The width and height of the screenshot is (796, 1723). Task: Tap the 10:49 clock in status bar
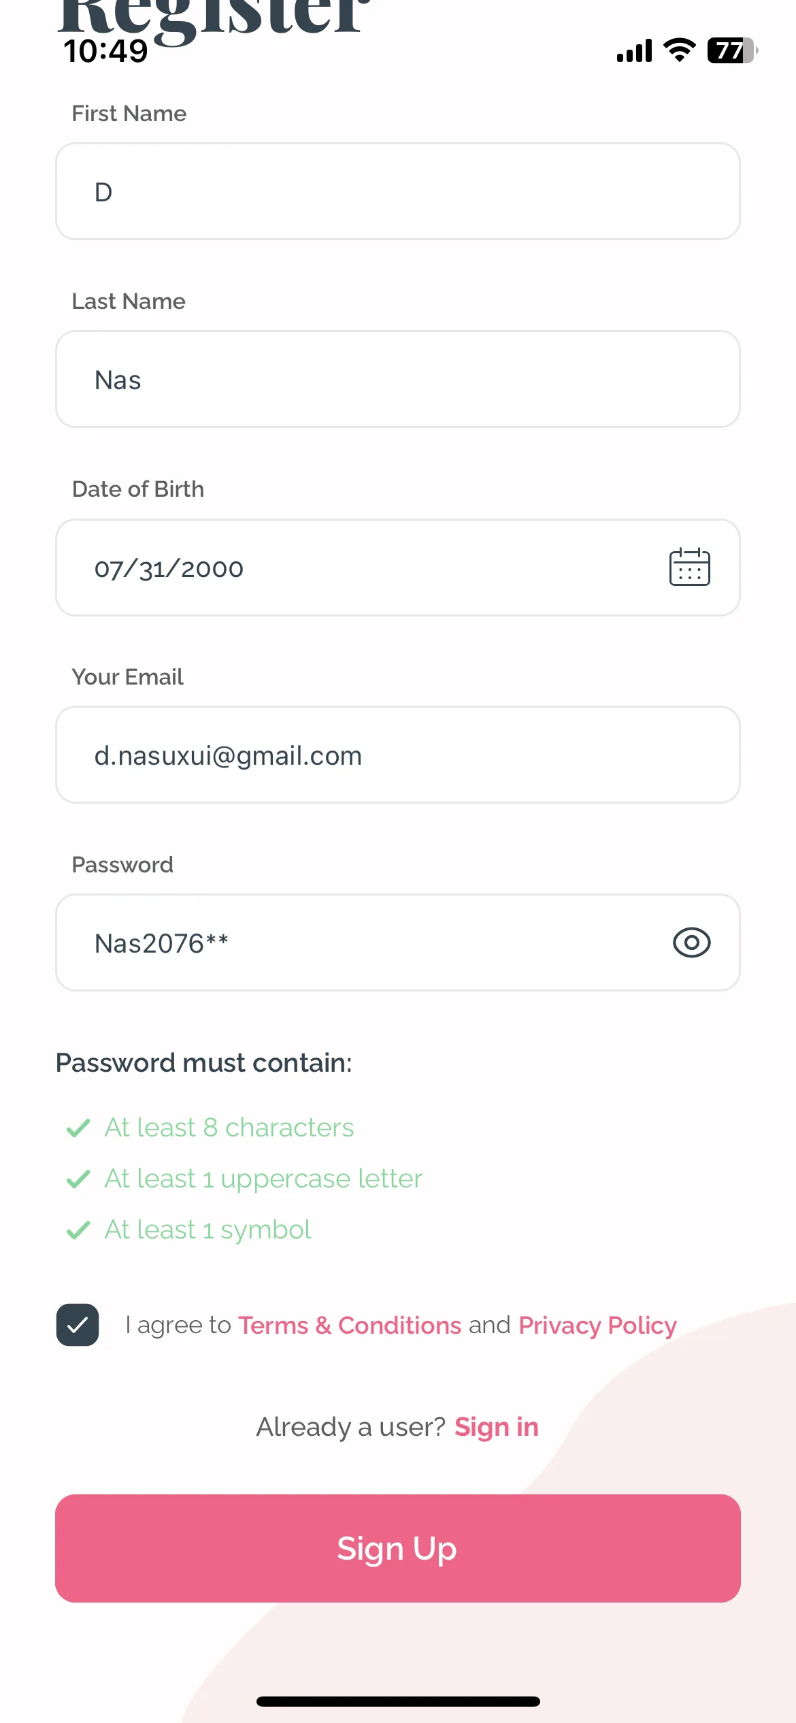click(x=105, y=51)
